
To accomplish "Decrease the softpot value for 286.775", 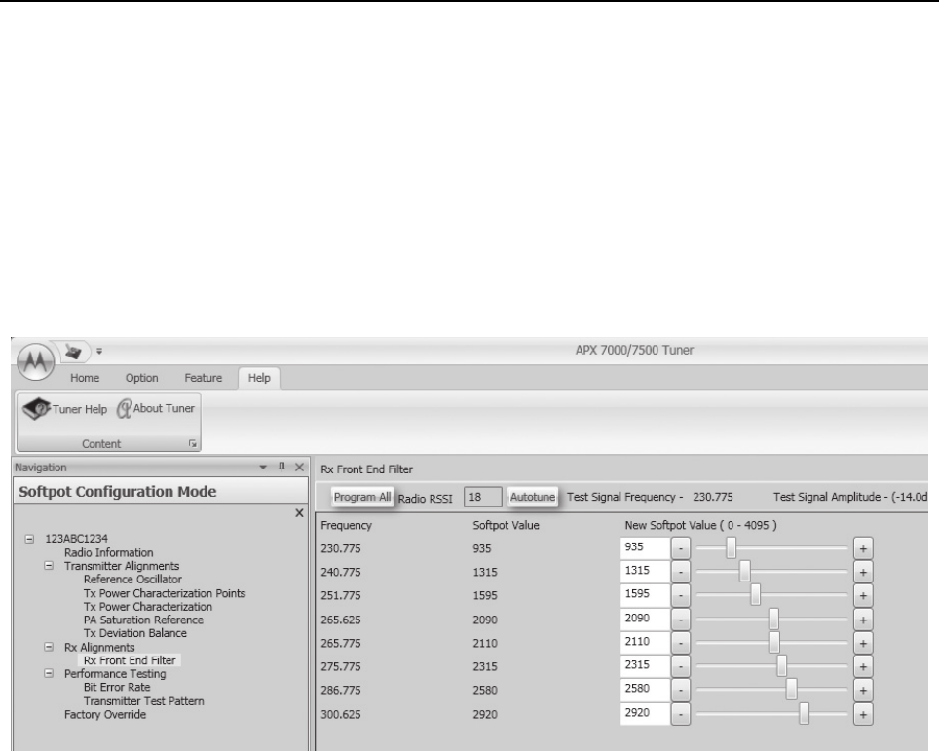I will (x=680, y=690).
